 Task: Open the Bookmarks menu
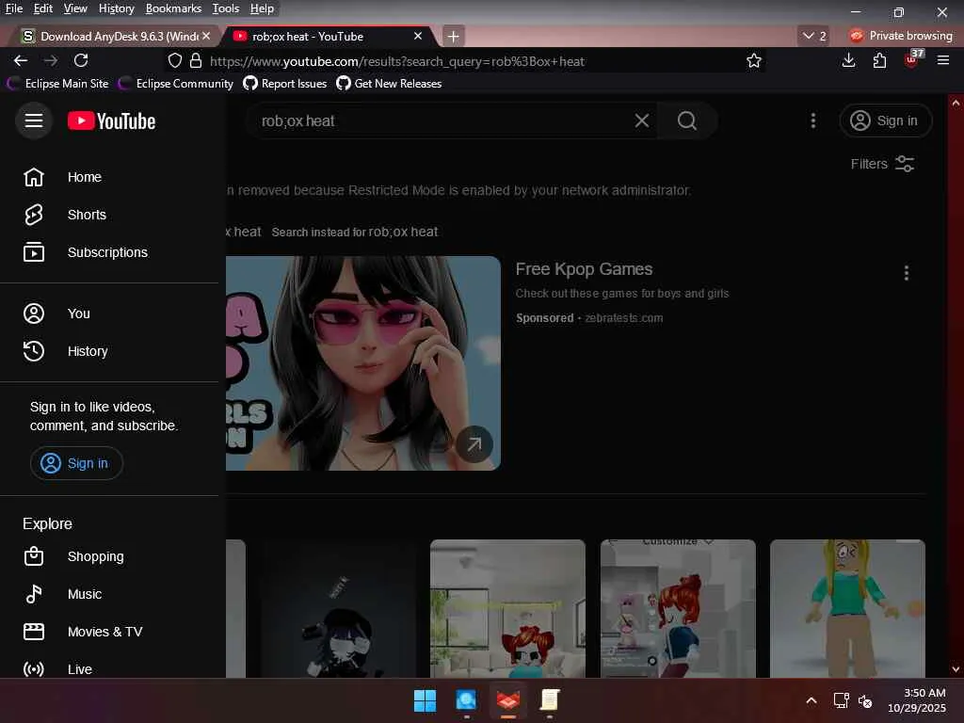(x=173, y=8)
